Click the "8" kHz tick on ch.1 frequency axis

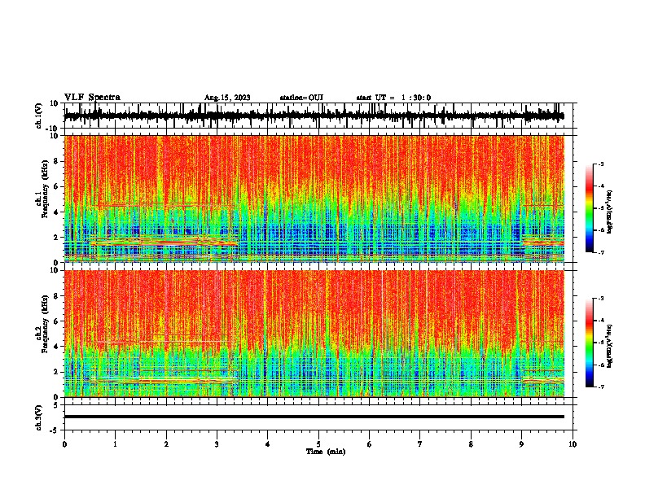click(x=56, y=161)
